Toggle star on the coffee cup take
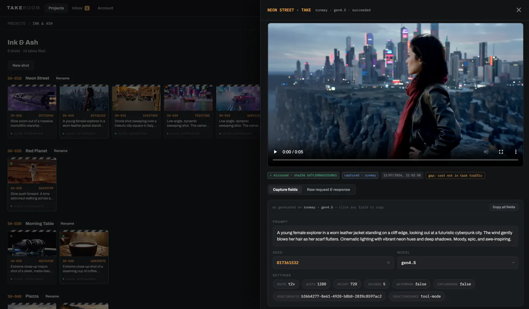Screen dimensions: 529x309 (x=63, y=236)
